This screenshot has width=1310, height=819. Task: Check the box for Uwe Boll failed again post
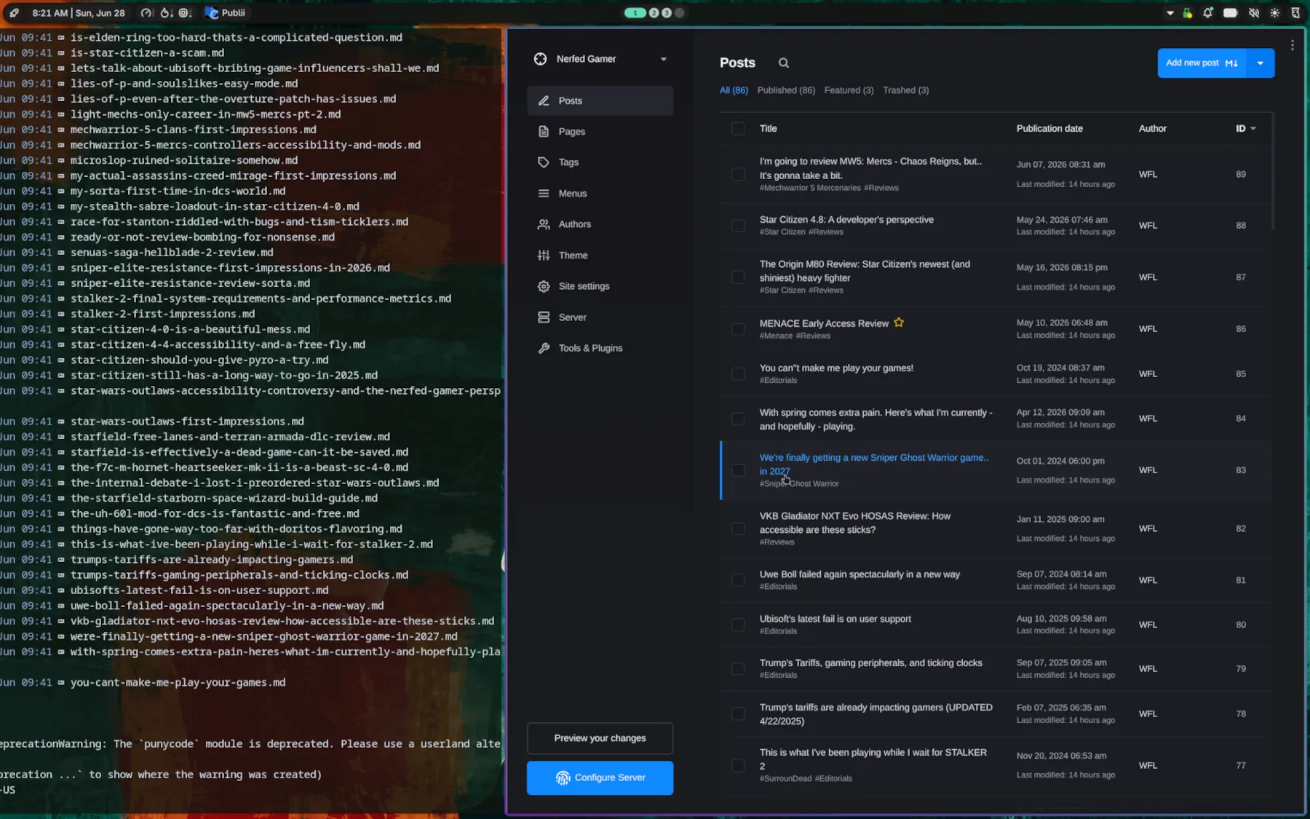tap(738, 580)
